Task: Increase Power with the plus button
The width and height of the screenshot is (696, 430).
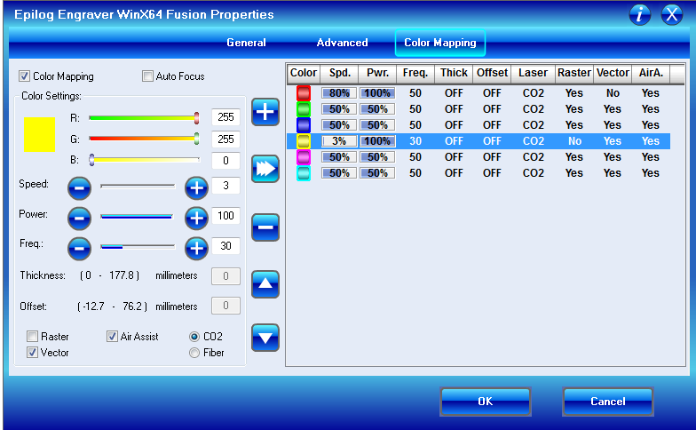Action: [197, 219]
